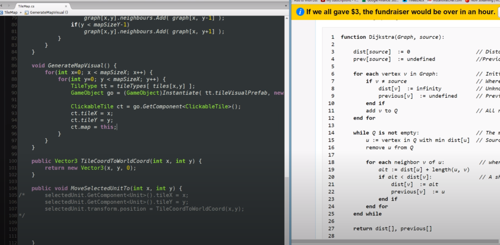This screenshot has width=500, height=245.
Task: Open the TileMap class breadcrumb selector
Action: point(11,12)
